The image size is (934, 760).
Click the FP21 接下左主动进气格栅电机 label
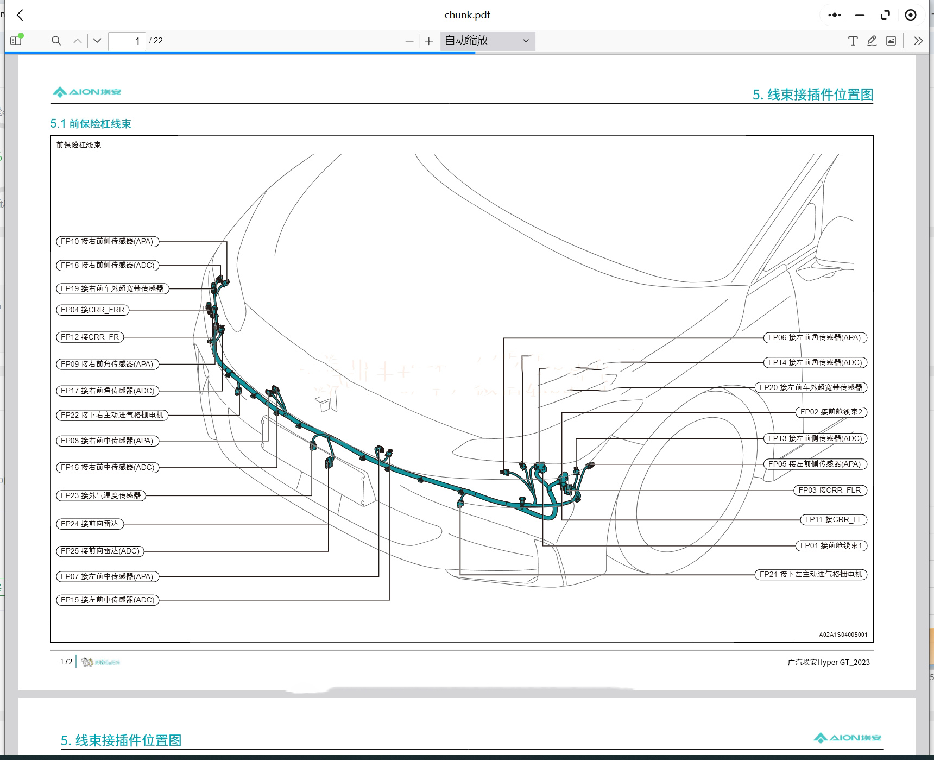coord(810,574)
